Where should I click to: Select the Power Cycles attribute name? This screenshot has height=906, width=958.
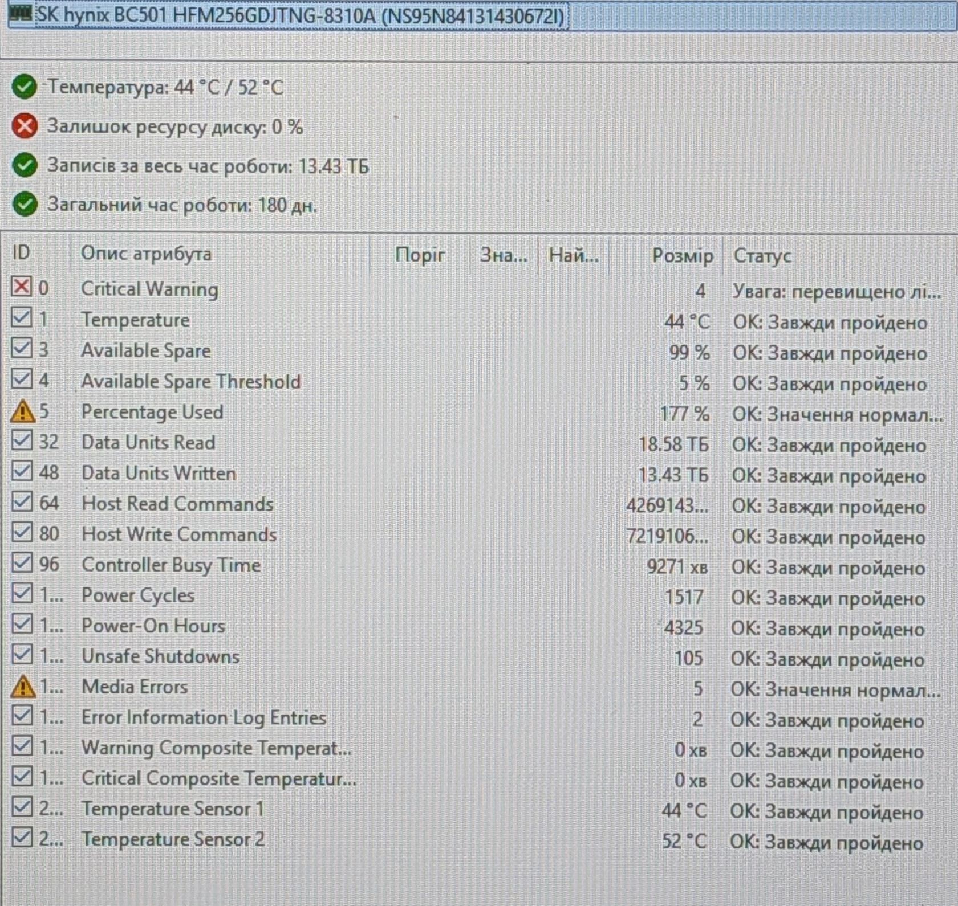point(138,595)
